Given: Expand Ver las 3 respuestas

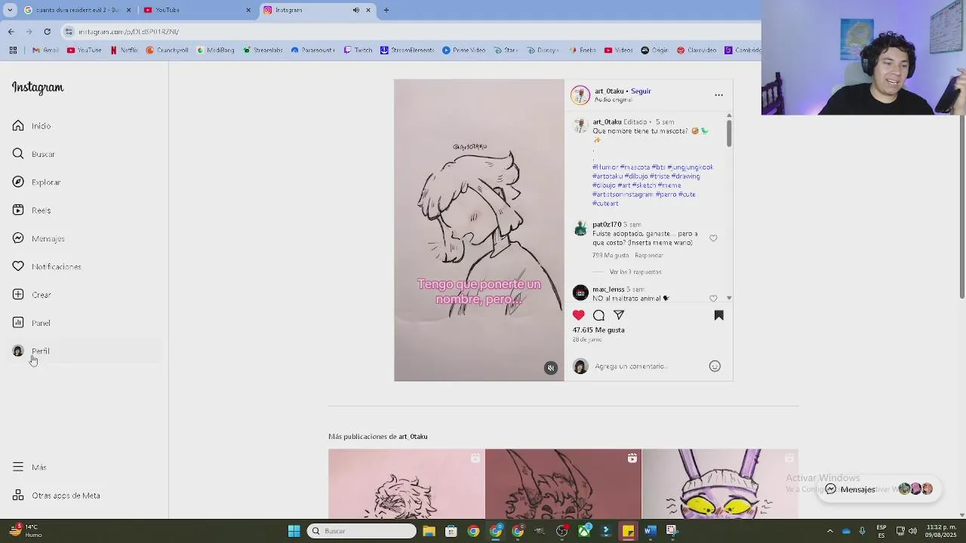Looking at the screenshot, I should point(635,271).
